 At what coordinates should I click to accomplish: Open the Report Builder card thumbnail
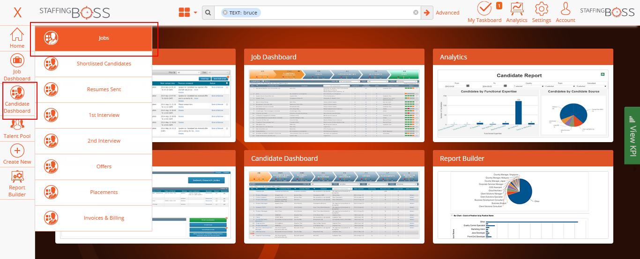tap(523, 205)
